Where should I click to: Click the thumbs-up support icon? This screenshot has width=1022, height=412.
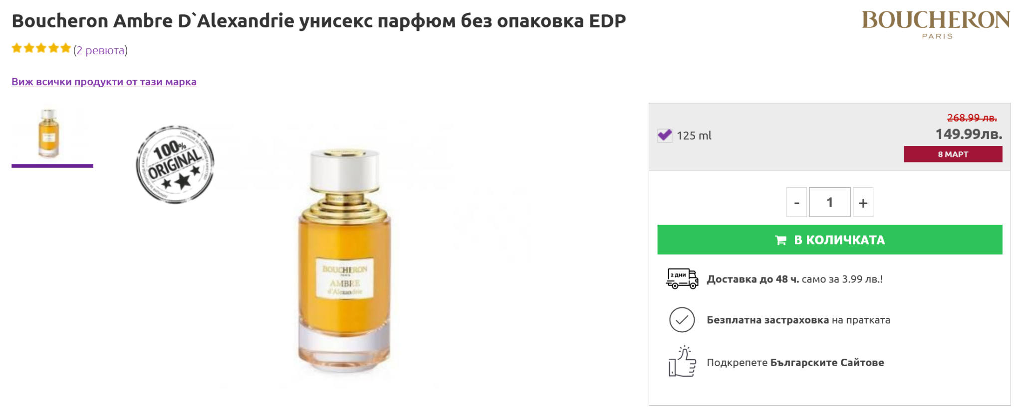tap(682, 362)
